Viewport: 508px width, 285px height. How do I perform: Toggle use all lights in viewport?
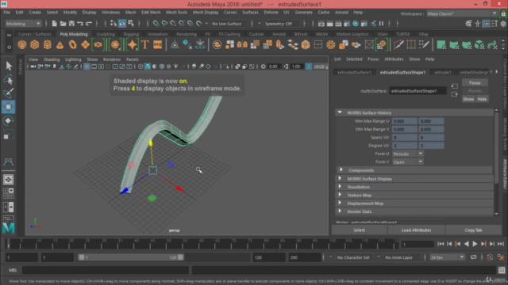[x=176, y=66]
